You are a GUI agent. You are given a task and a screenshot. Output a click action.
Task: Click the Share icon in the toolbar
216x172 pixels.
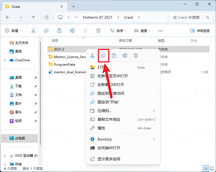[x=85, y=31]
